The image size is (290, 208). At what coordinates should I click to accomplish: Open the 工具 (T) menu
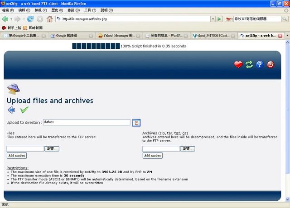click(90, 10)
